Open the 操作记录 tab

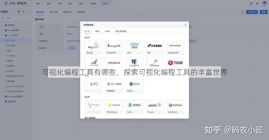click(53, 12)
